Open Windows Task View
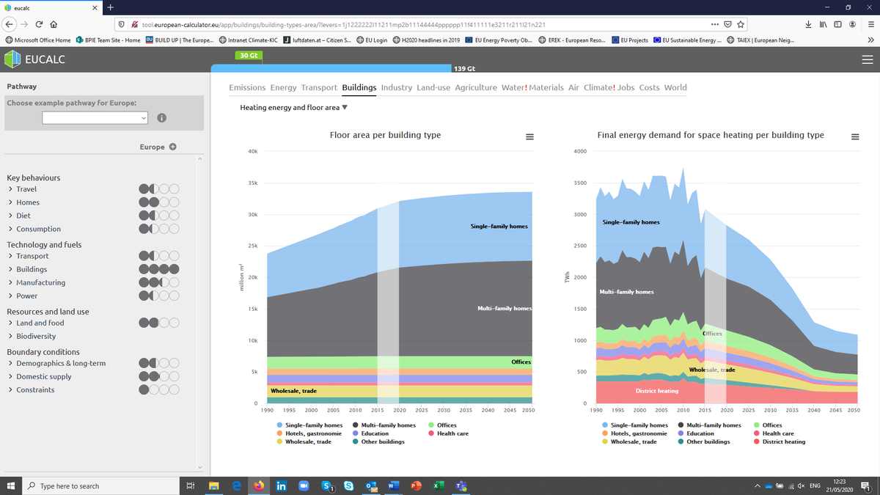The image size is (880, 495). 191,485
